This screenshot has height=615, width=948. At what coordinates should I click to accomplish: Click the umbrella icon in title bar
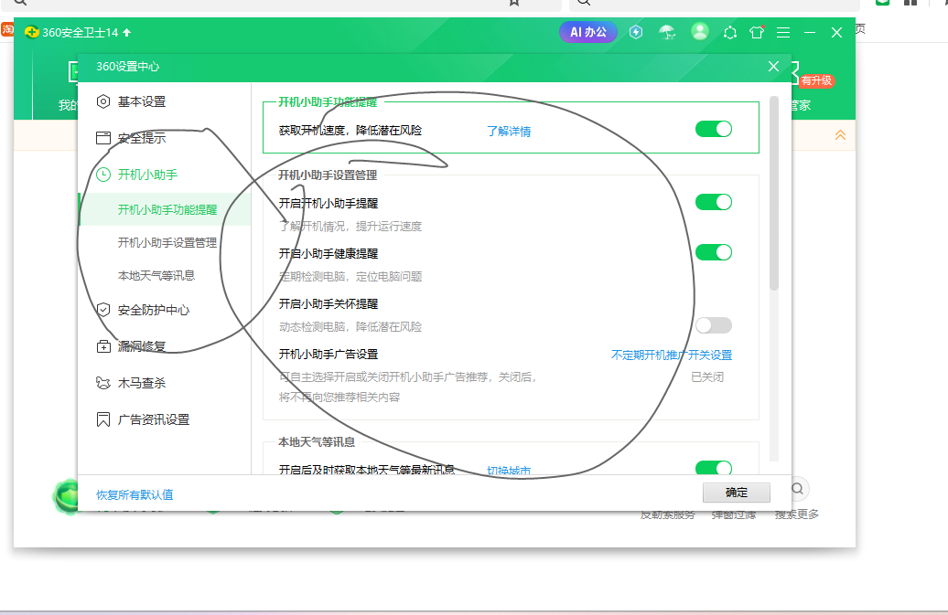point(667,32)
